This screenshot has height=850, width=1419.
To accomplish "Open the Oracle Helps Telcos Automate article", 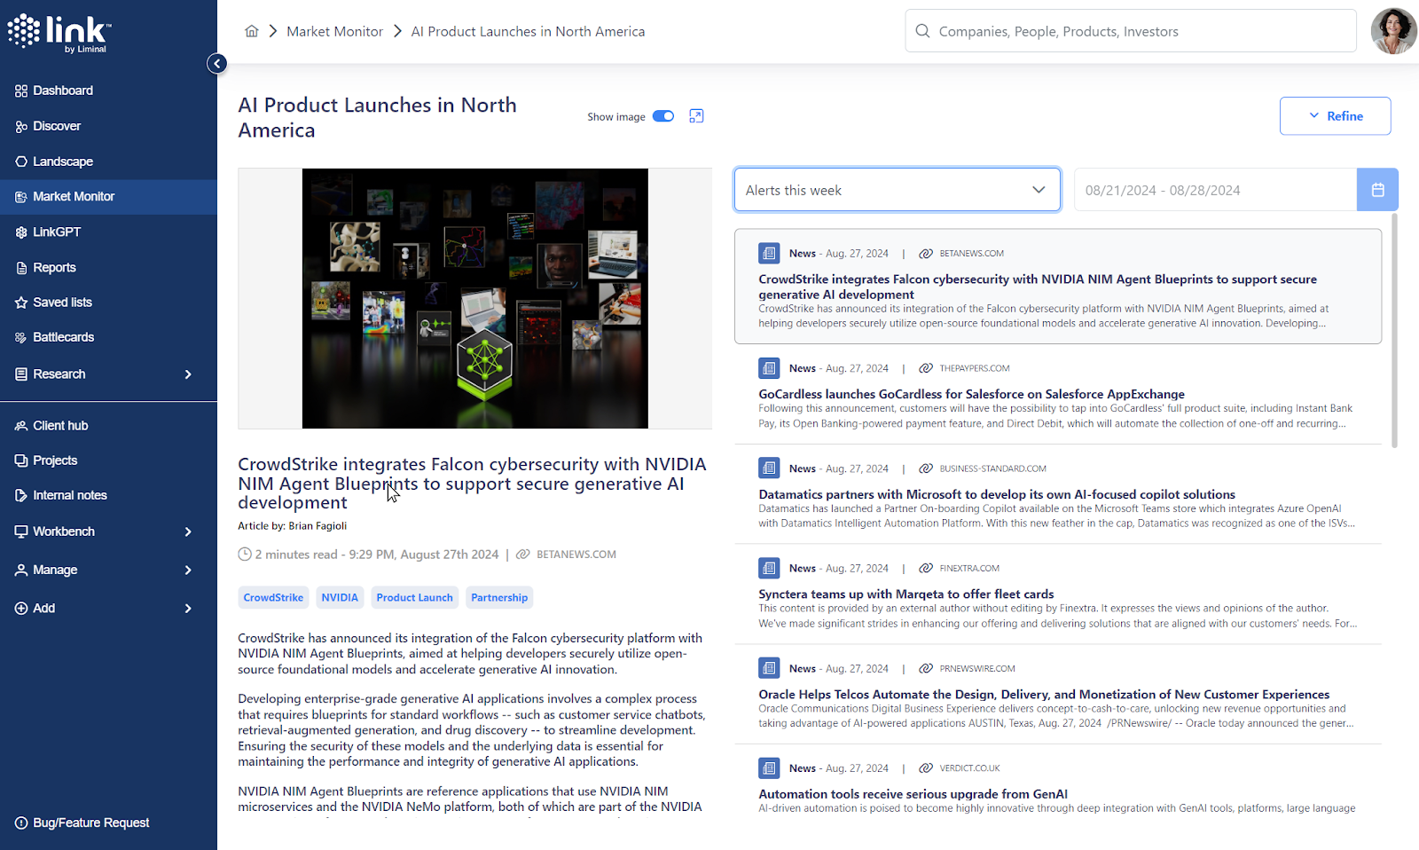I will 1058,695.
